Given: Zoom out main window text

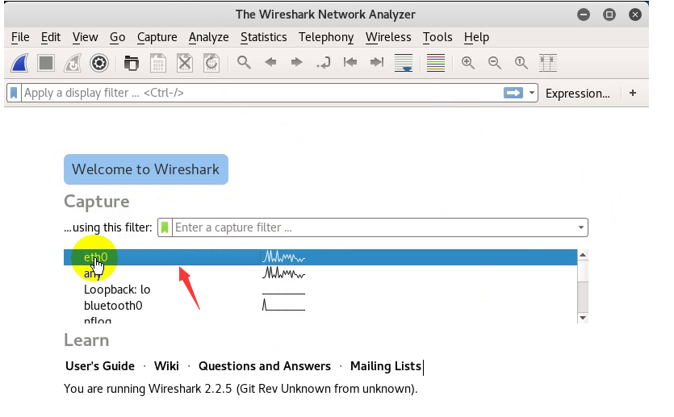Looking at the screenshot, I should point(494,63).
